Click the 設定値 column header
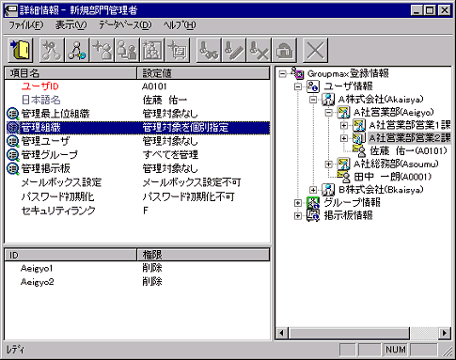 203,73
